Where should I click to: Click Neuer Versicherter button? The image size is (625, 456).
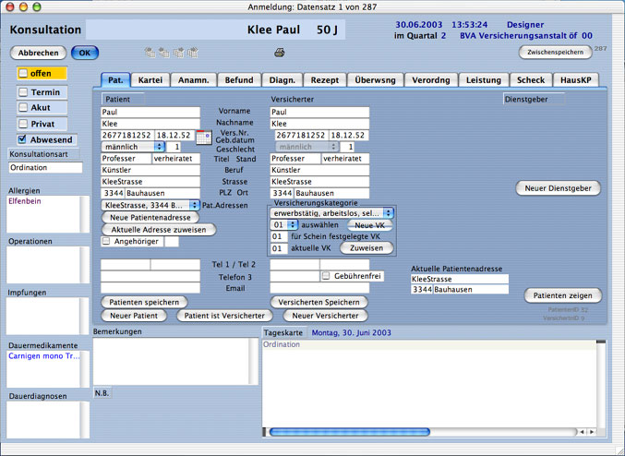(325, 316)
